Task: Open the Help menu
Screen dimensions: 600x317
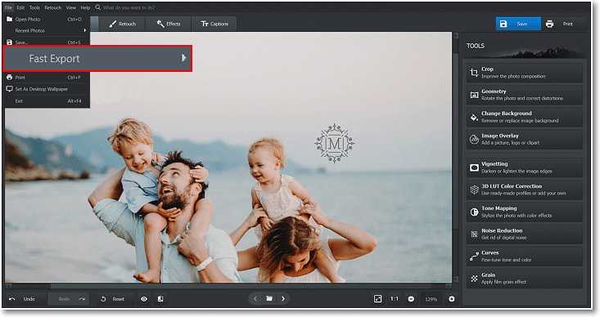Action: click(85, 7)
